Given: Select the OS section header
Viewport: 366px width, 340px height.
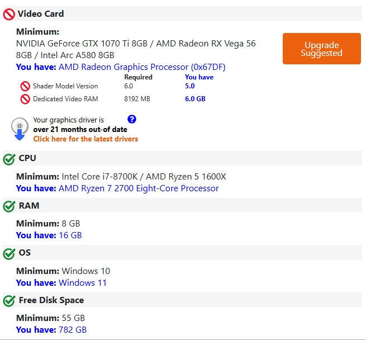Looking at the screenshot, I should 182,253.
